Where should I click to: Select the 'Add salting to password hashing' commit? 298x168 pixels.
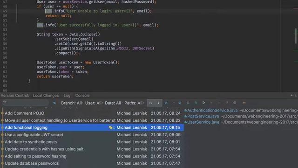92,156
